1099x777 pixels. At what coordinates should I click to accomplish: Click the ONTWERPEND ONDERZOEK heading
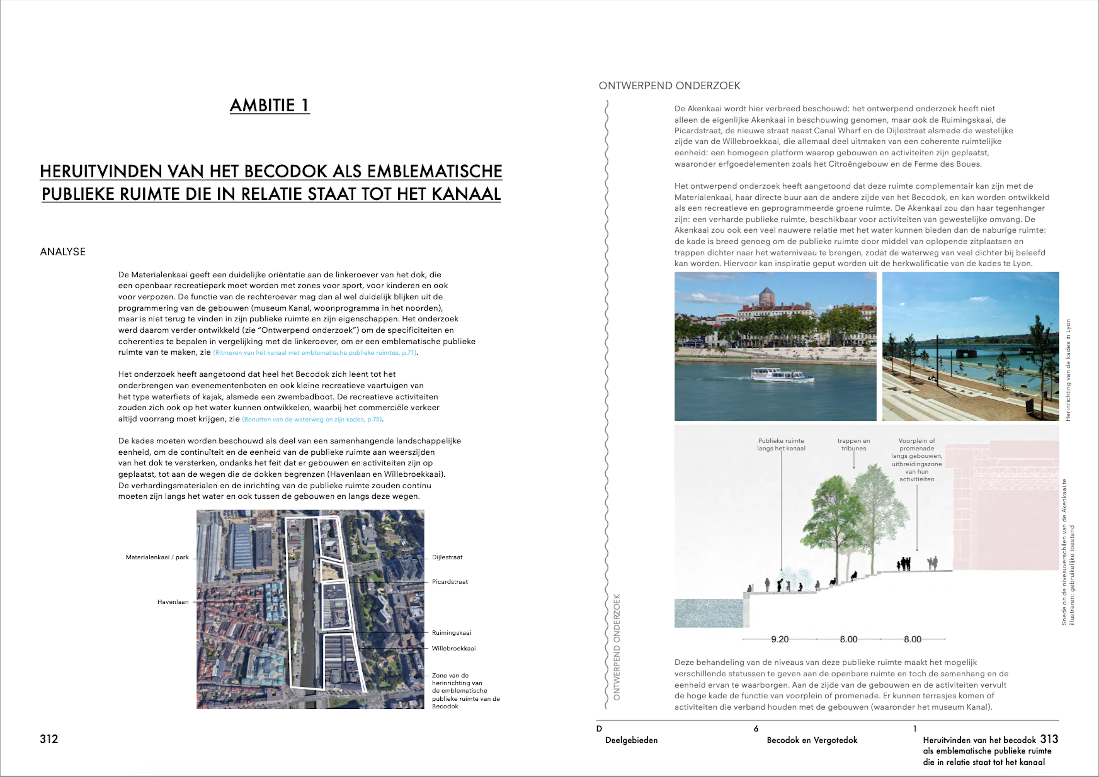coord(669,86)
